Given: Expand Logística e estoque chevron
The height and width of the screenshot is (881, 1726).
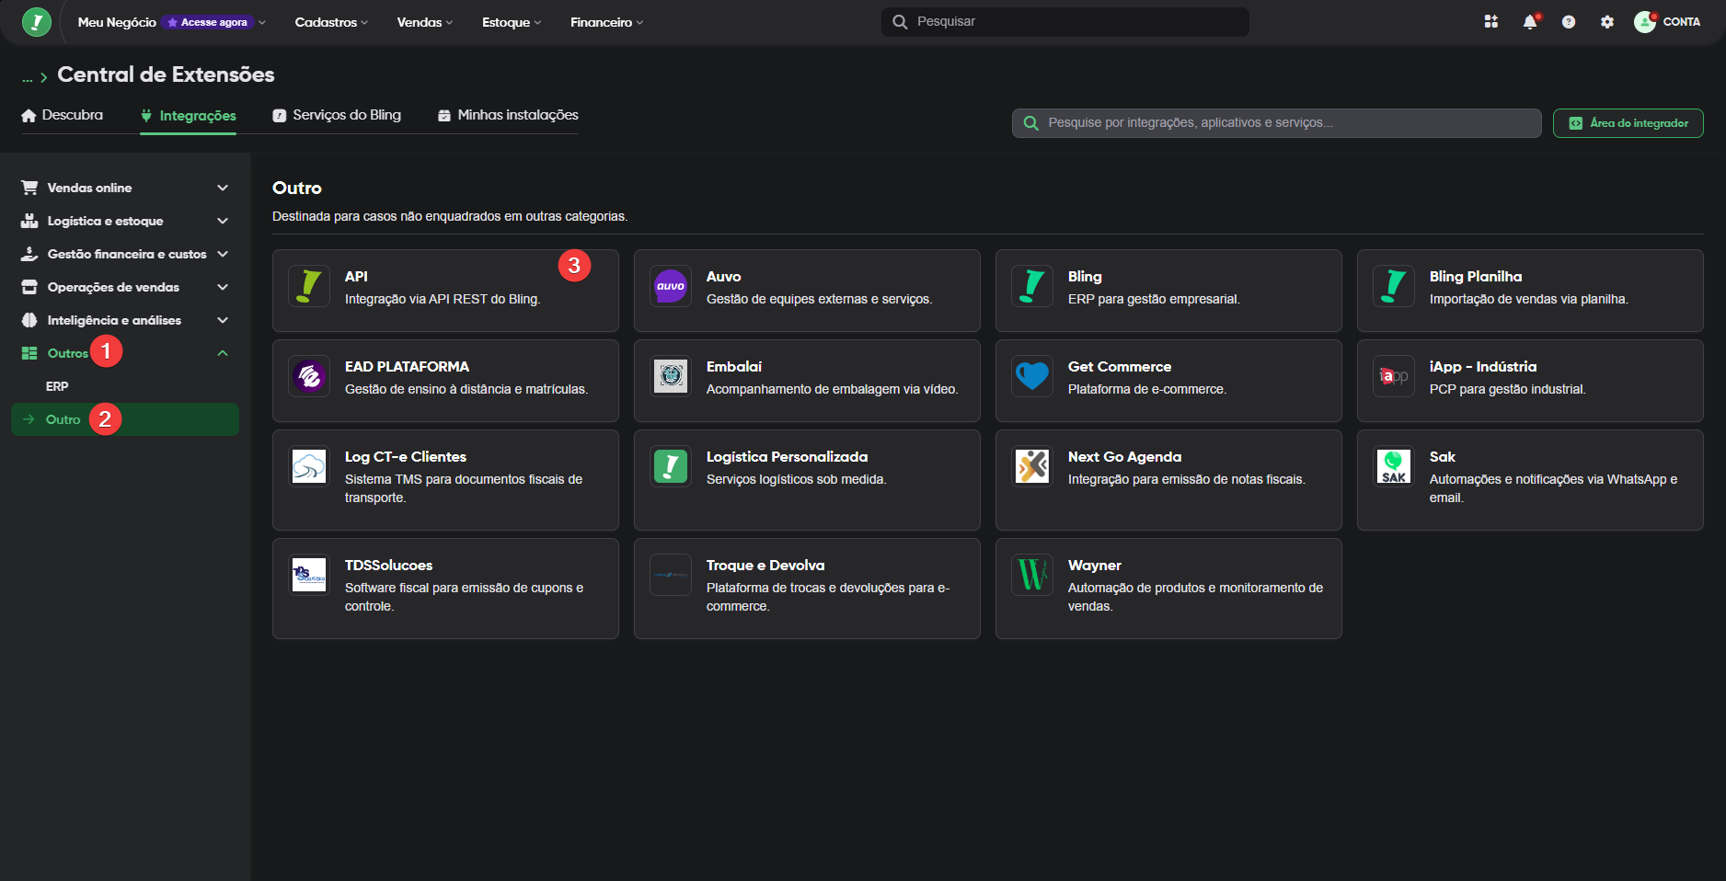Looking at the screenshot, I should [x=223, y=221].
